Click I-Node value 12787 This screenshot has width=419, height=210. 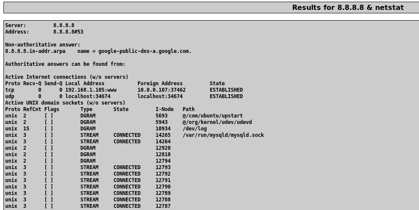(x=163, y=206)
